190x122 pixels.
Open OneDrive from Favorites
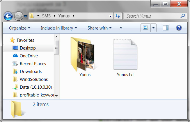pyautogui.click(x=29, y=56)
